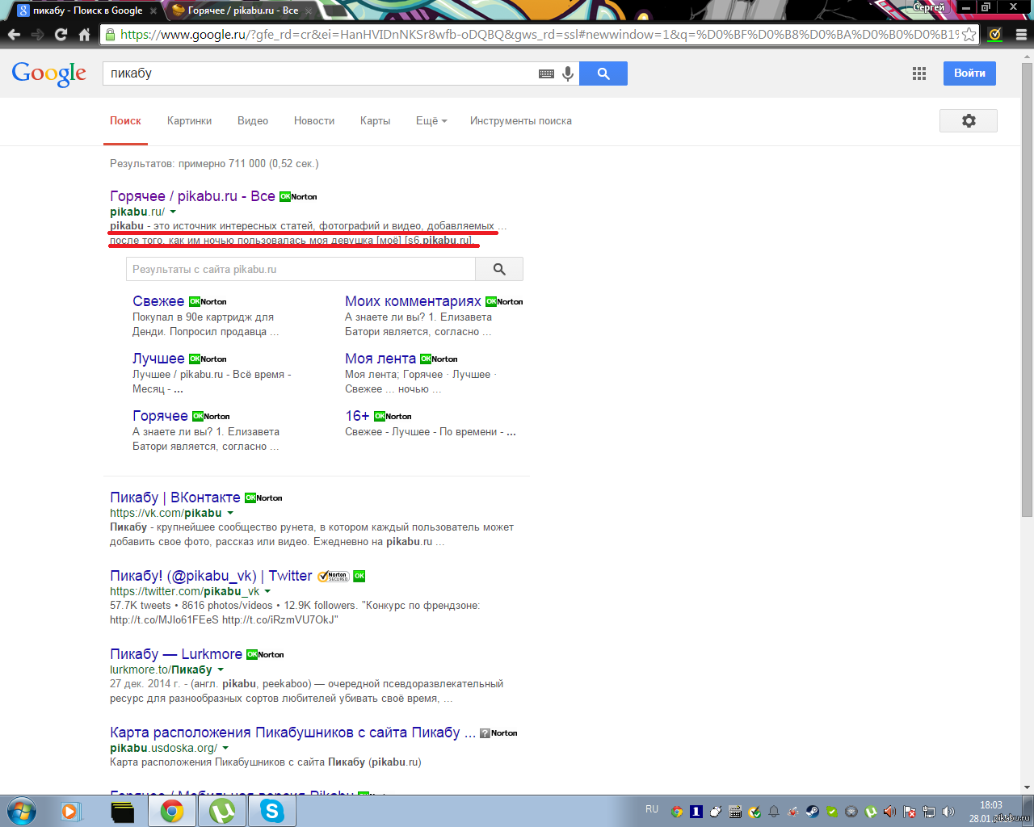
Task: Click Norton Secured badge by Twitter result
Action: (x=333, y=577)
